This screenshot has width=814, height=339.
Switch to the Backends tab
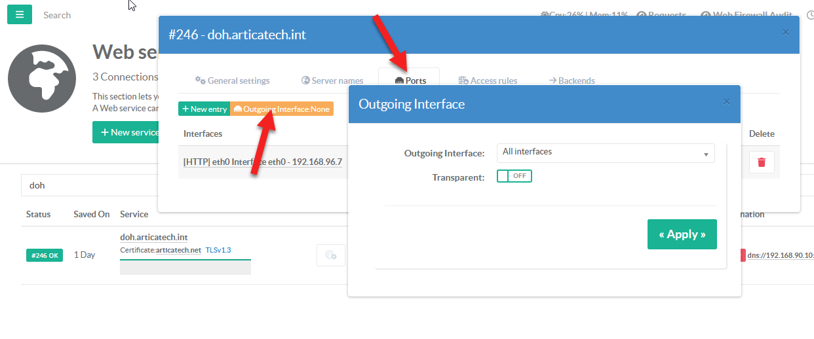pos(571,80)
